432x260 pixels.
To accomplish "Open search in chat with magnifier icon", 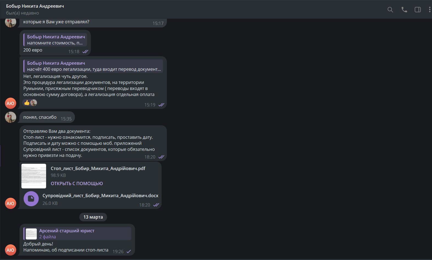I will tap(390, 10).
